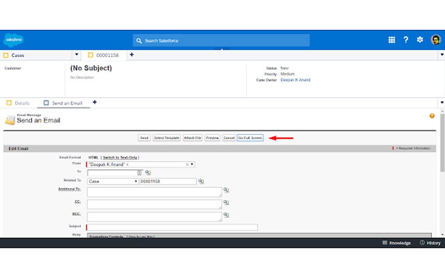Open Salesforce Help via the question mark icon

click(405, 40)
